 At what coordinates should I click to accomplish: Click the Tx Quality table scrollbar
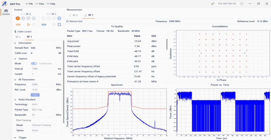point(167,44)
